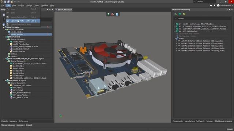Click the Sheet1.SchDoc file icon
Screen dimensions: 234x131
(11, 66)
